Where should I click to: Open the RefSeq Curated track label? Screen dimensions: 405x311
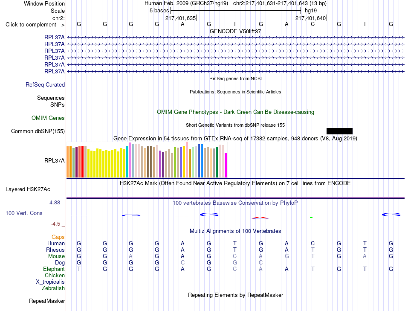pyautogui.click(x=45, y=85)
